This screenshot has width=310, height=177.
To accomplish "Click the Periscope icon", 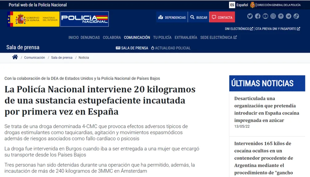I will click(x=280, y=16).
